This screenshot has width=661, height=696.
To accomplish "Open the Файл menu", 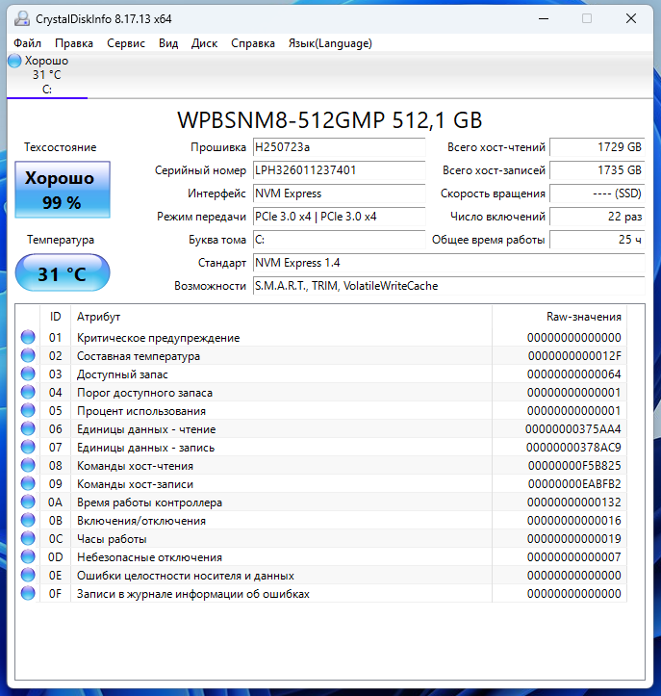I will pos(28,43).
